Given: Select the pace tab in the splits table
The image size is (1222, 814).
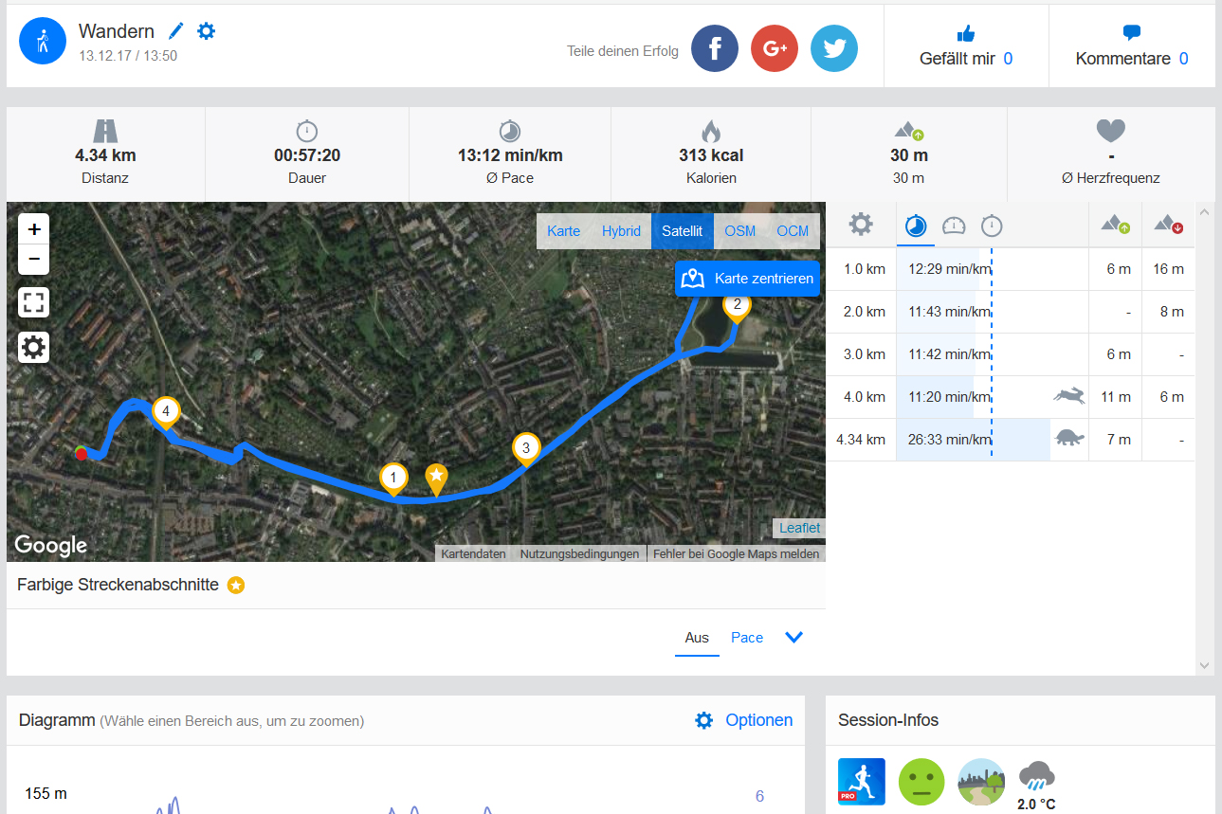Looking at the screenshot, I should (916, 226).
